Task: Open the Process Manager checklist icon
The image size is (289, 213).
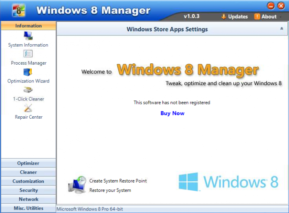Action: tap(28, 54)
